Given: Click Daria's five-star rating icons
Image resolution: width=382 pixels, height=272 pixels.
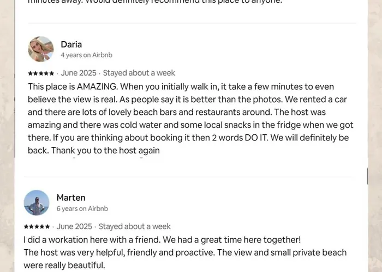Looking at the screenshot, I should coord(41,73).
